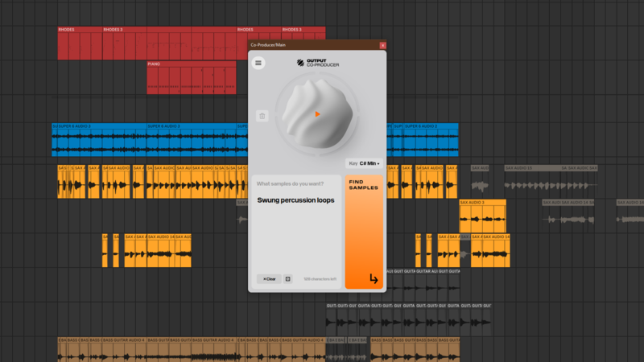
Task: Open the Key C# Min dropdown
Action: click(364, 163)
